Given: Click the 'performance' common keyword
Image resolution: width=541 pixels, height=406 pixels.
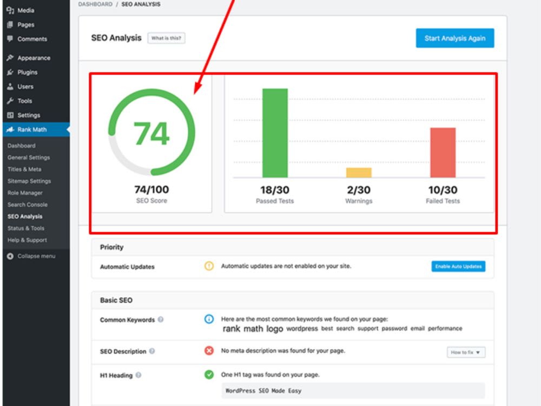Looking at the screenshot, I should (x=445, y=329).
